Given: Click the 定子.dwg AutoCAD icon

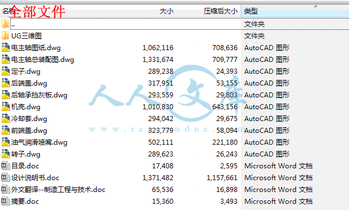Looking at the screenshot, I should coord(6,71).
